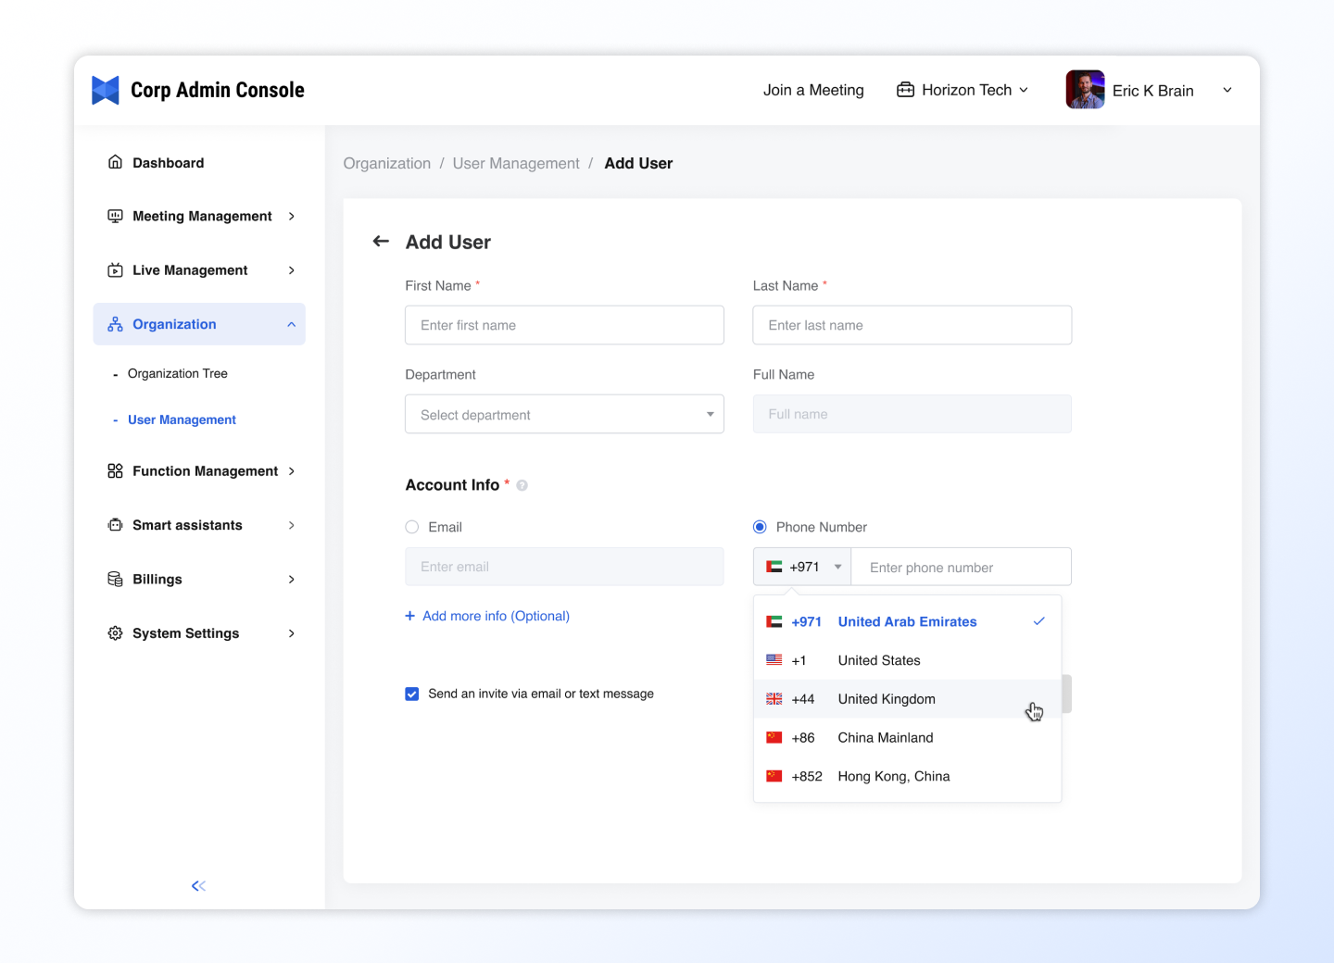Screen dimensions: 1334x963
Task: Click the Billings icon in the sidebar
Action: pos(115,580)
